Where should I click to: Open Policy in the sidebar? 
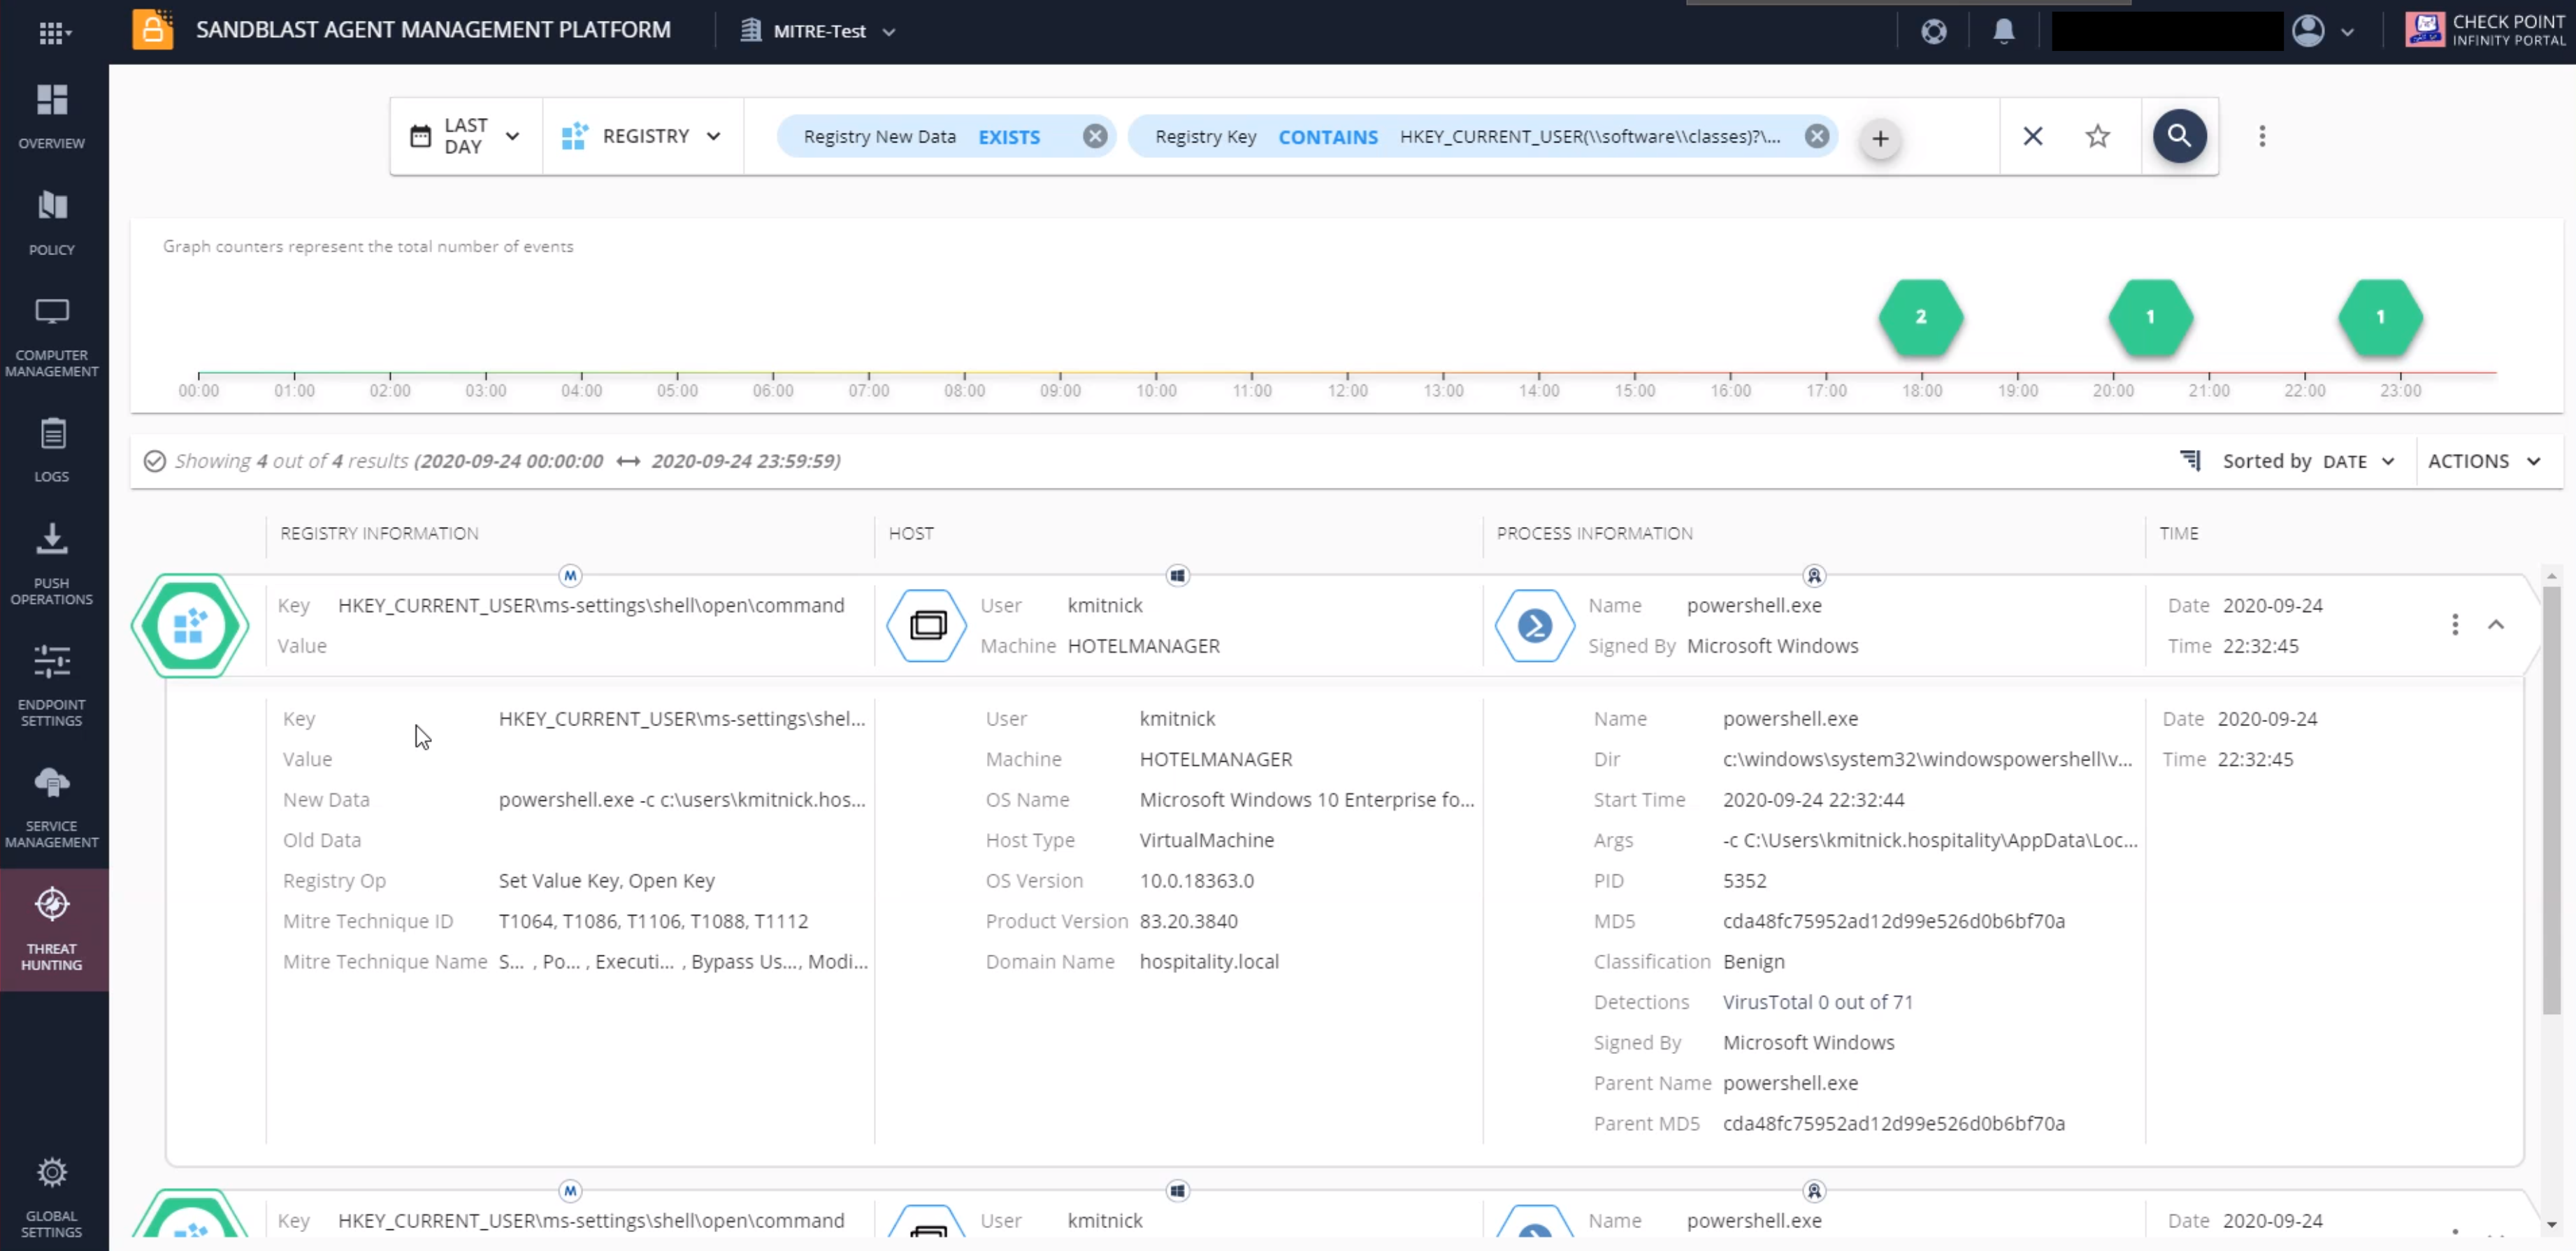(52, 223)
